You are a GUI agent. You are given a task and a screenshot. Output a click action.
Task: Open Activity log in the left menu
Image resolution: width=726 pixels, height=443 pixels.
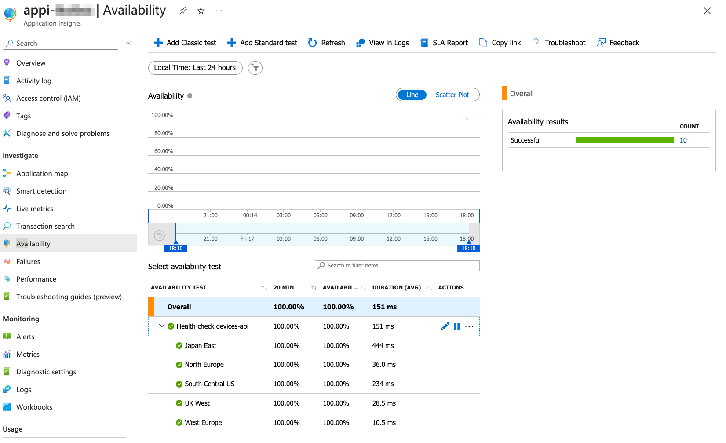click(x=34, y=81)
